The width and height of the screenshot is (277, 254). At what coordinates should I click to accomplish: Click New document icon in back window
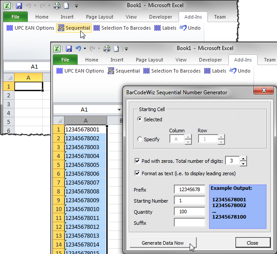pos(66,6)
